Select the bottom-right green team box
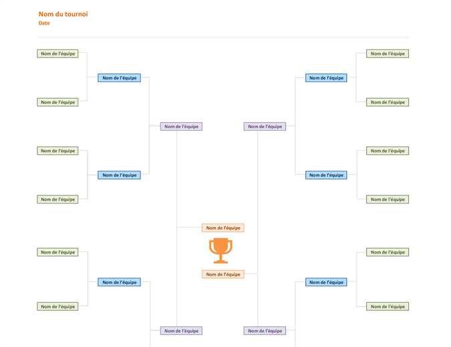The width and height of the screenshot is (451, 347). [x=388, y=306]
